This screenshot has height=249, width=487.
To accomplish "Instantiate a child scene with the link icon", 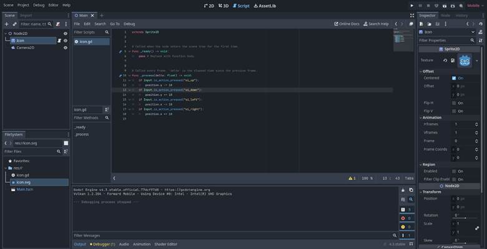I will (14, 24).
